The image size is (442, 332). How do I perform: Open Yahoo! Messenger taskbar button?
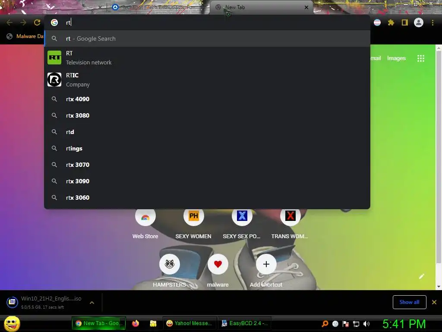190,323
